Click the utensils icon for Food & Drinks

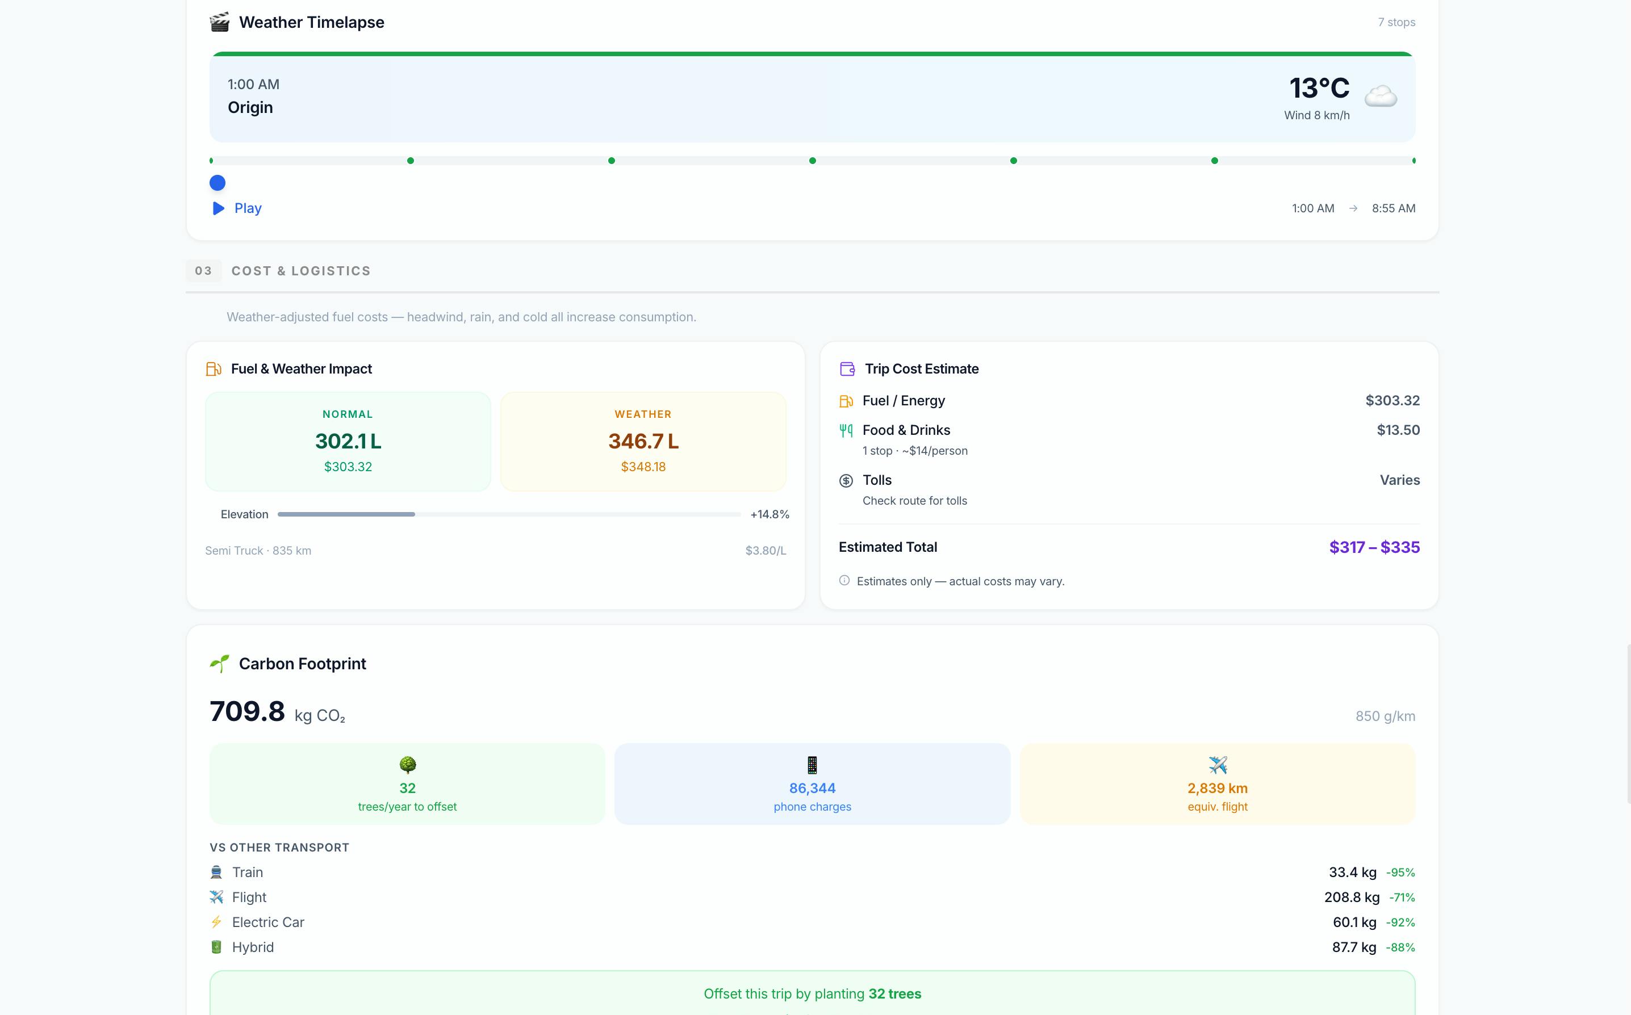pos(846,430)
